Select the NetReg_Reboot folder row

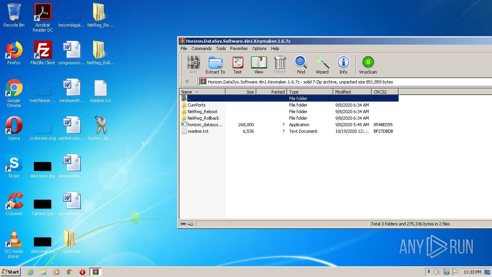(289, 112)
